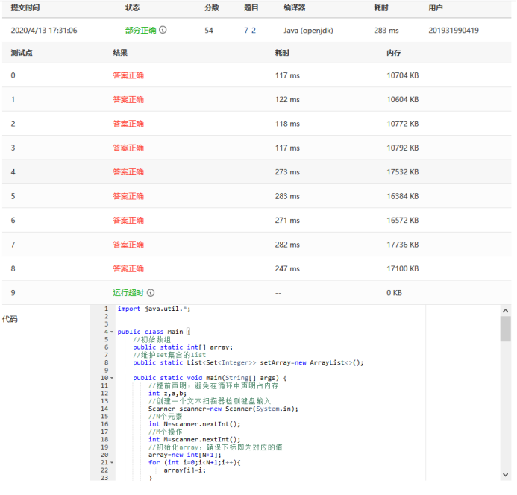Image resolution: width=517 pixels, height=495 pixels.
Task: Click the 用户 column header
Action: click(x=436, y=8)
